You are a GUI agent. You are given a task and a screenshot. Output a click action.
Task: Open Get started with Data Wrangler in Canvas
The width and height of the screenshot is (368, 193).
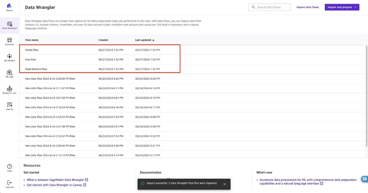(x=57, y=185)
